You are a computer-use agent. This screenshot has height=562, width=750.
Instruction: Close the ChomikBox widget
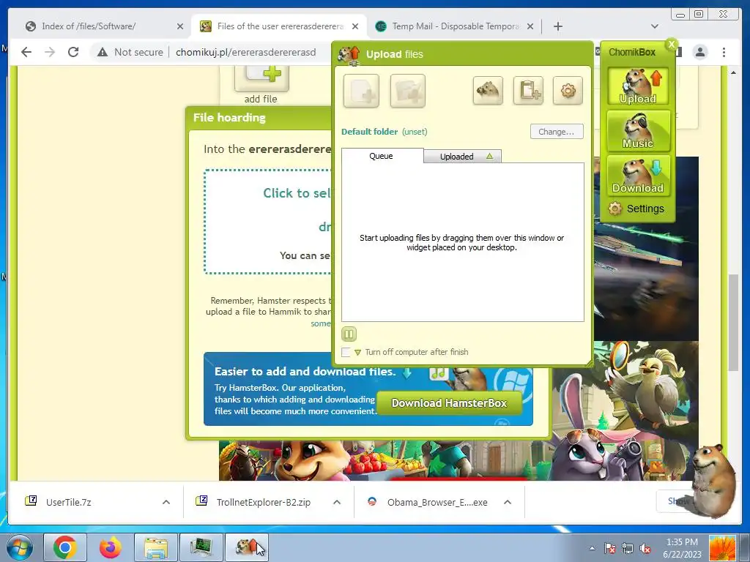point(672,45)
